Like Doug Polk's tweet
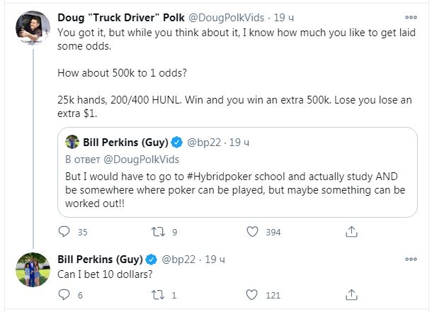Viewport: 432px width, 312px height. (x=252, y=232)
